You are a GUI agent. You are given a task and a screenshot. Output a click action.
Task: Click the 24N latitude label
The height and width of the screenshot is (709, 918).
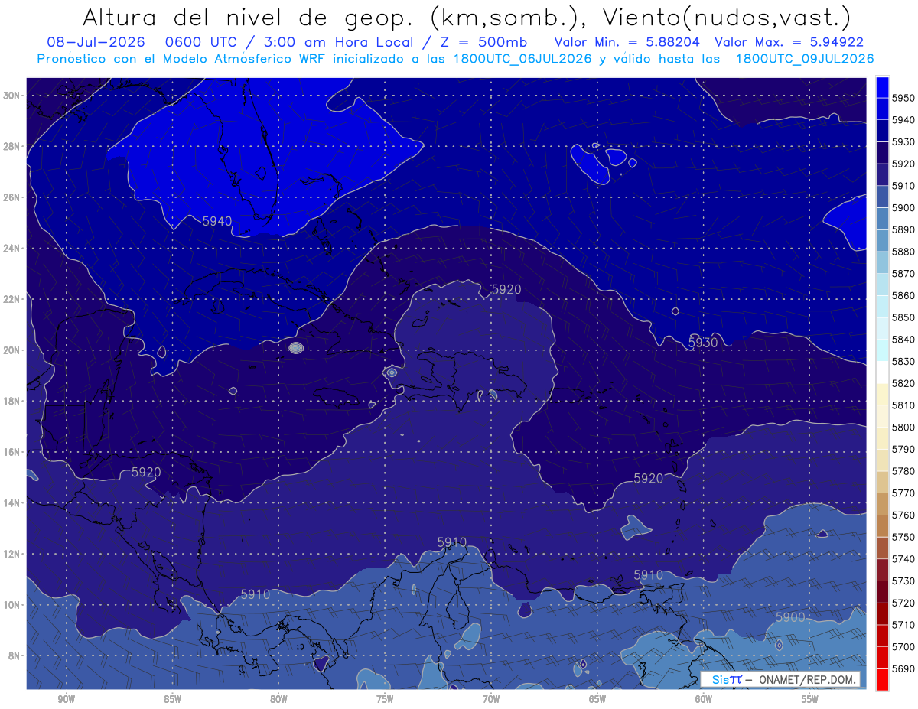(x=11, y=249)
